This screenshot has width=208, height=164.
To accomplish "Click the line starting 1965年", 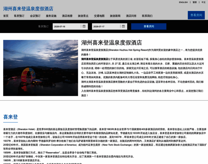I will (22, 160).
